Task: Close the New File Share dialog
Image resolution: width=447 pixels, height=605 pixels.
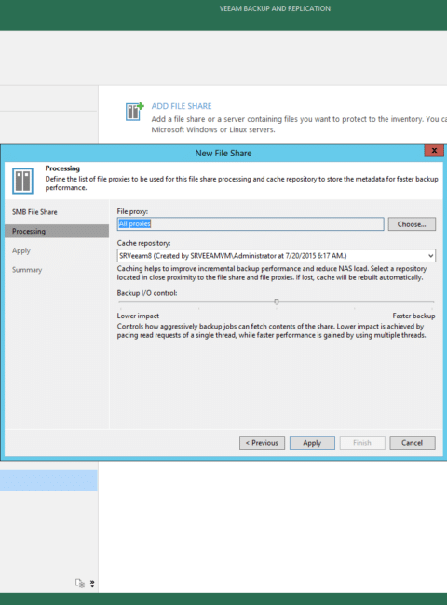Action: click(434, 151)
